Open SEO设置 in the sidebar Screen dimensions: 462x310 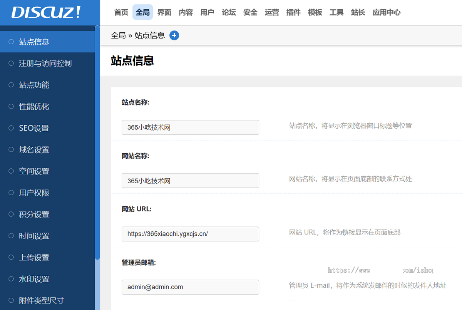34,128
